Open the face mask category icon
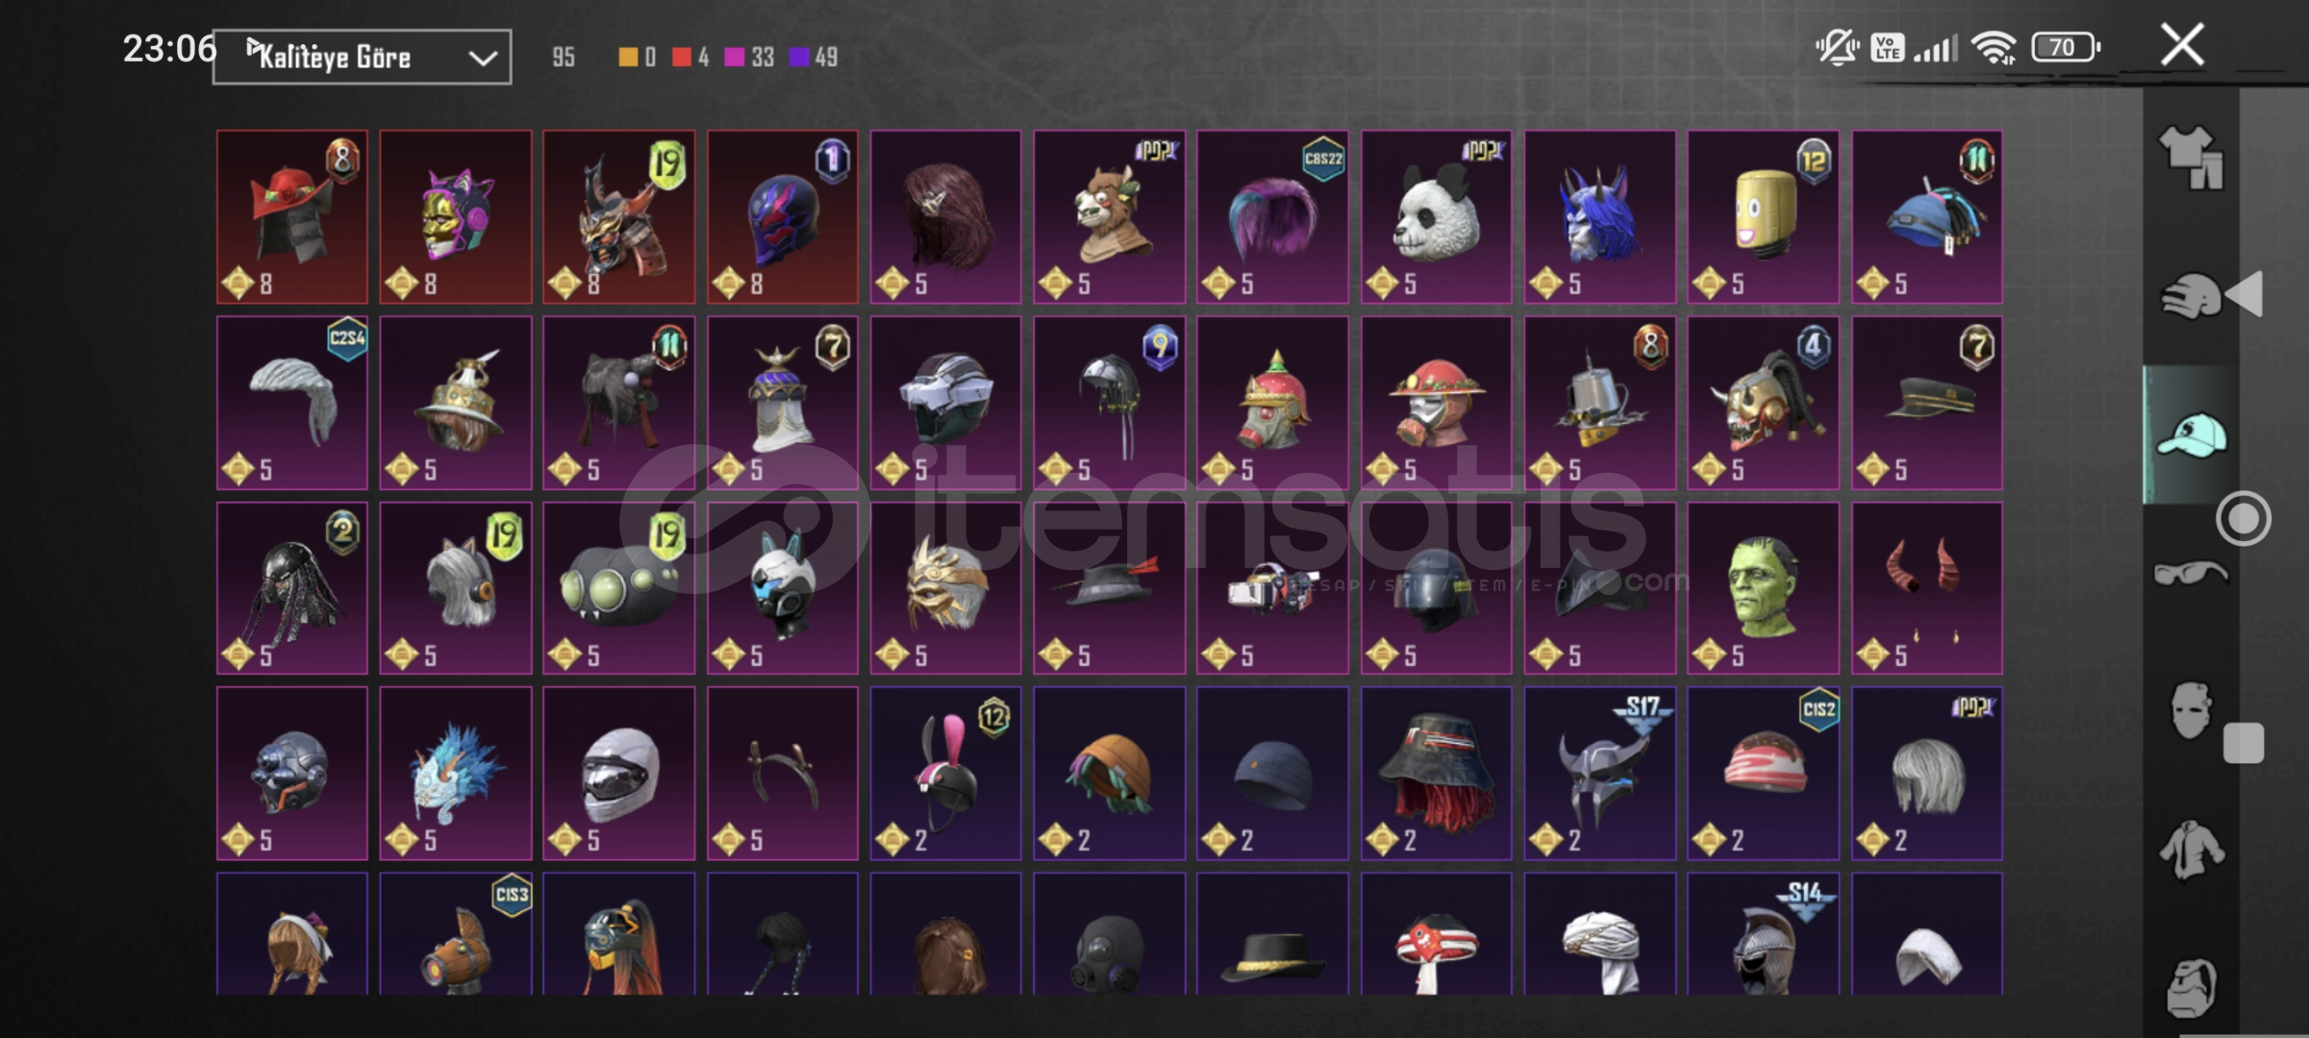Screen dimensions: 2309x1038 (2191, 710)
